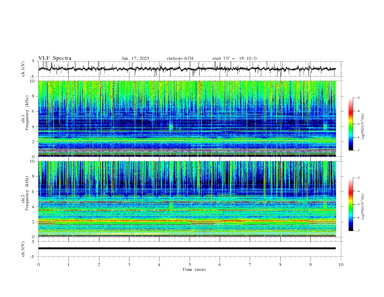Screen dimensions: 384x297
Task: Click the "-3" tick on ch.2 colorbar
Action: tap(357, 178)
